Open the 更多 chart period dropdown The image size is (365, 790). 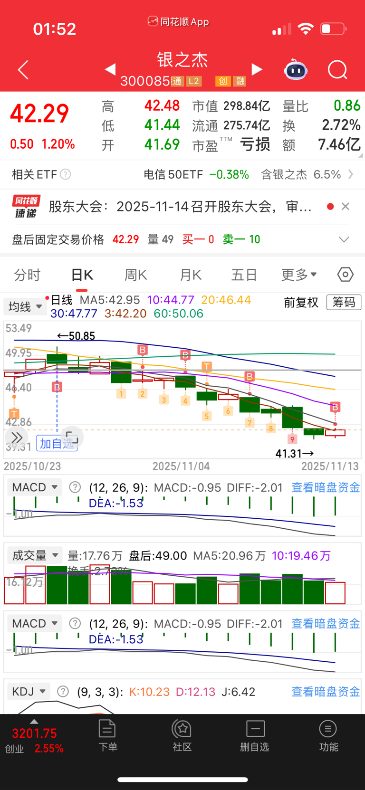pyautogui.click(x=299, y=275)
